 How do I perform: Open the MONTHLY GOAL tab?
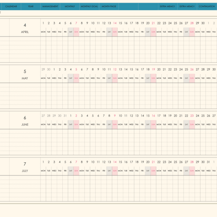pyautogui.click(x=89, y=7)
